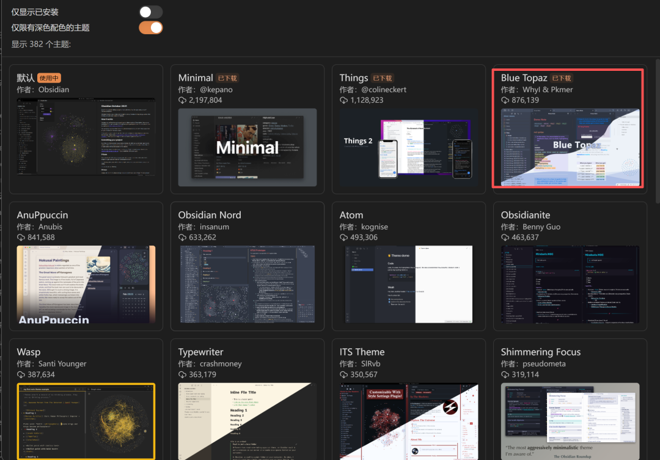The height and width of the screenshot is (460, 660).
Task: Click the download icon beside 876,139
Action: pos(505,100)
